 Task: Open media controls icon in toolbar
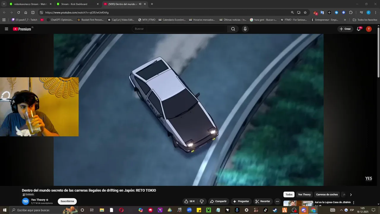(361, 12)
